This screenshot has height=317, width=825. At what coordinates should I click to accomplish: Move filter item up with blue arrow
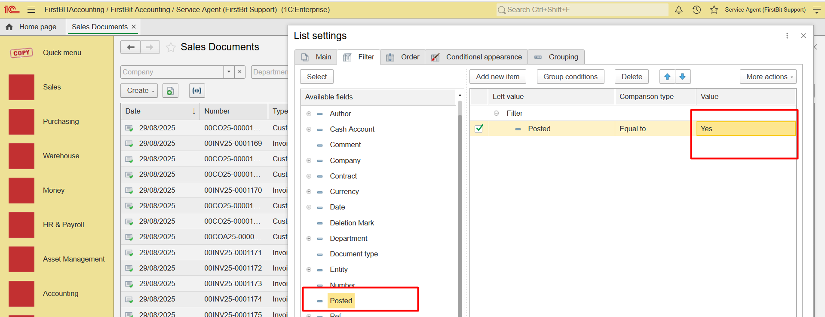[x=667, y=77]
